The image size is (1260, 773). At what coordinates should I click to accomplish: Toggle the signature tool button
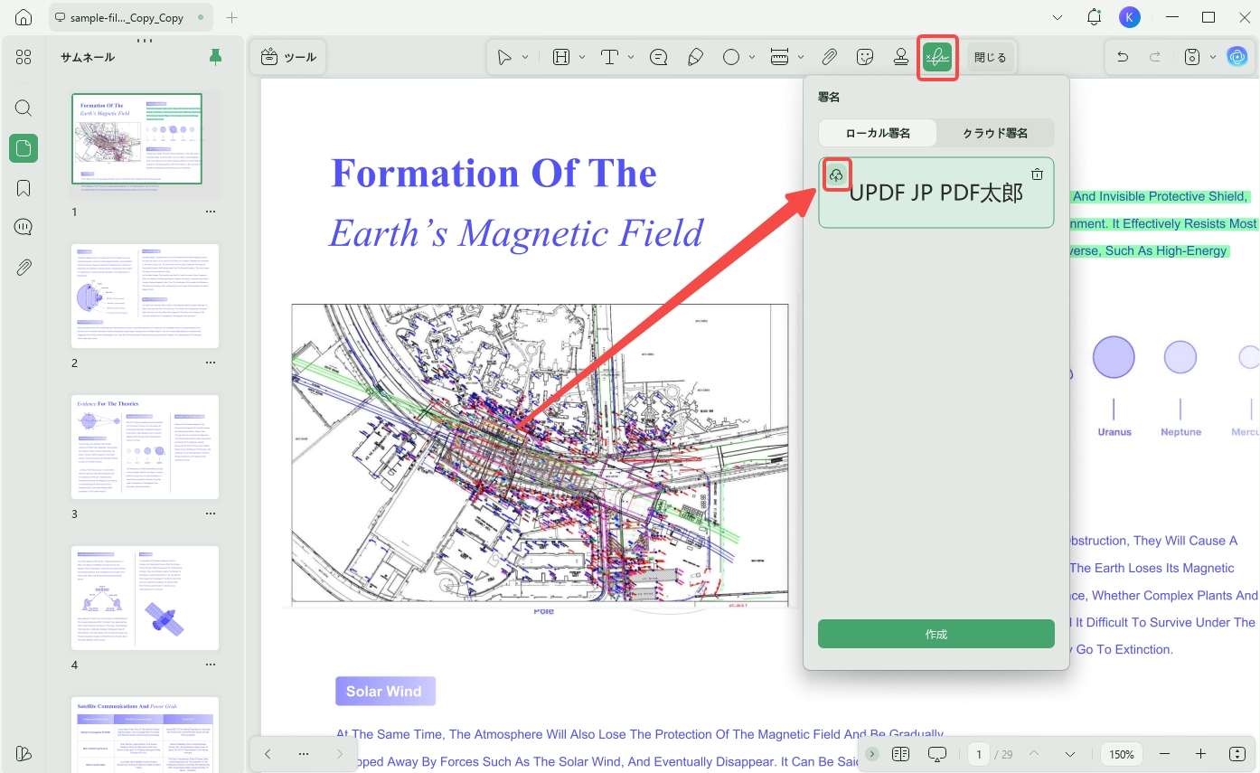[x=937, y=57]
